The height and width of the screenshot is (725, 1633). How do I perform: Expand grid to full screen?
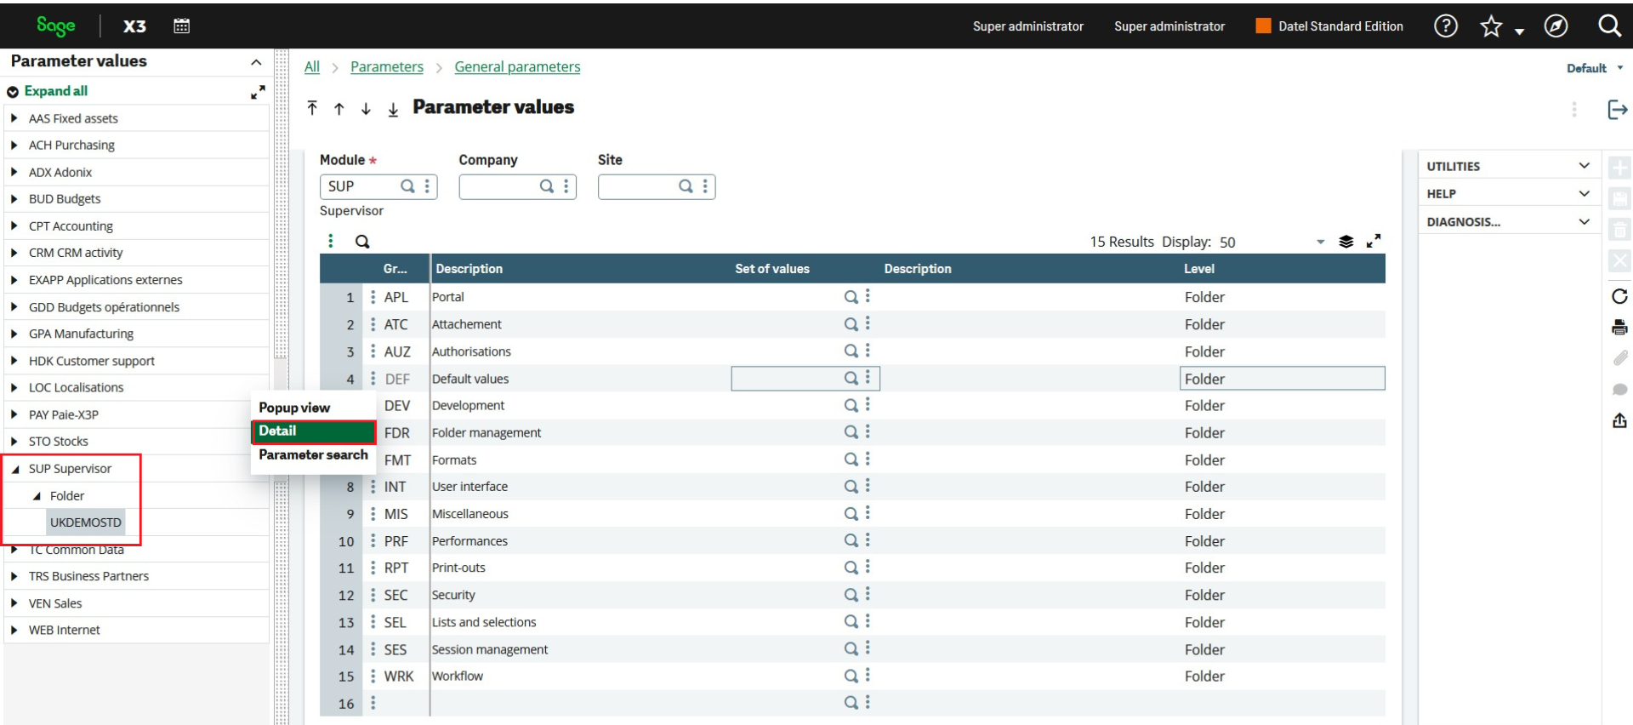(1374, 242)
